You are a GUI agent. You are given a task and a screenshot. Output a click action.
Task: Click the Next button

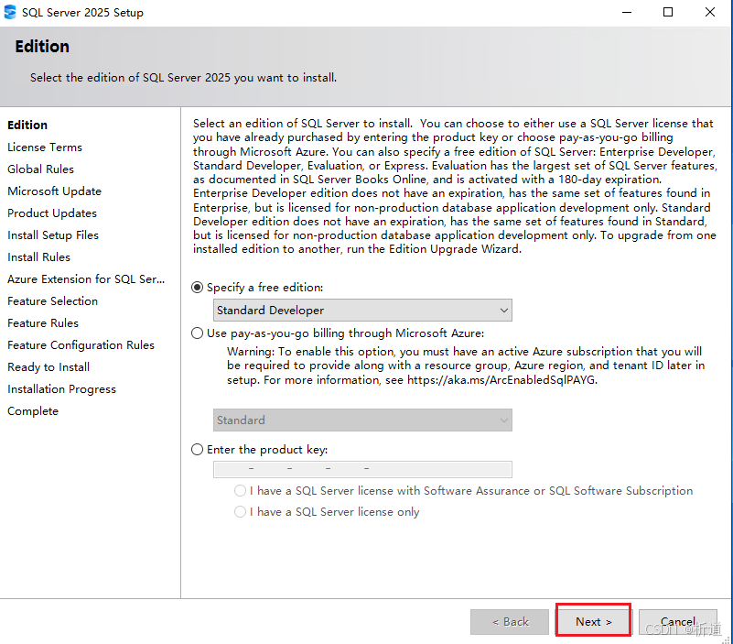(x=593, y=621)
